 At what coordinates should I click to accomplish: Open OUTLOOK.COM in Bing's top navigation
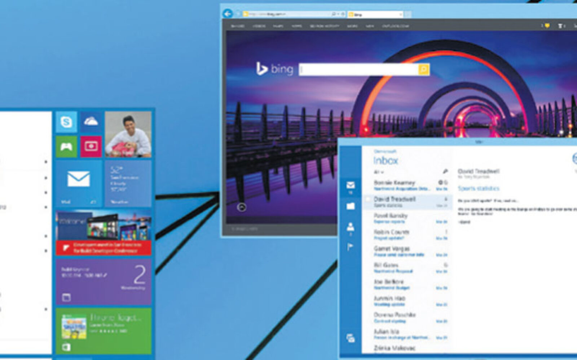click(x=395, y=26)
